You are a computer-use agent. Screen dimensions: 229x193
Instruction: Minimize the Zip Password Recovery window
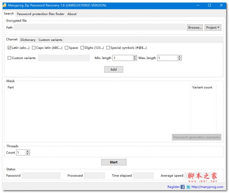click(x=198, y=5)
